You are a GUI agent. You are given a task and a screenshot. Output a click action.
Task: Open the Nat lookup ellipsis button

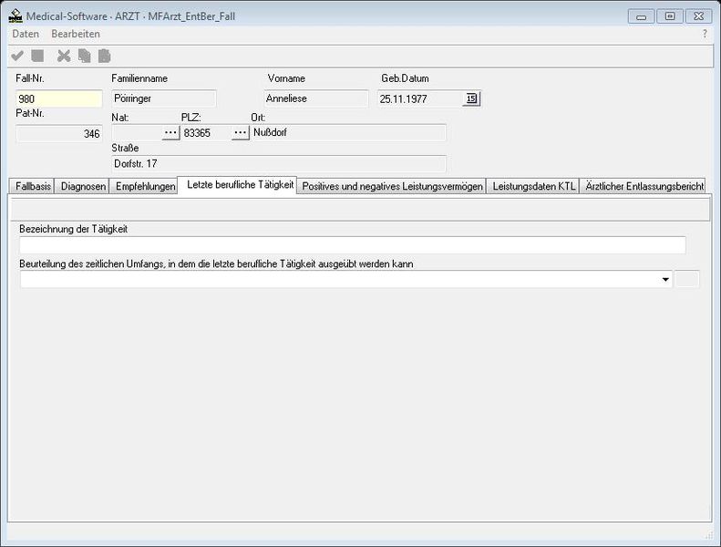pos(171,133)
